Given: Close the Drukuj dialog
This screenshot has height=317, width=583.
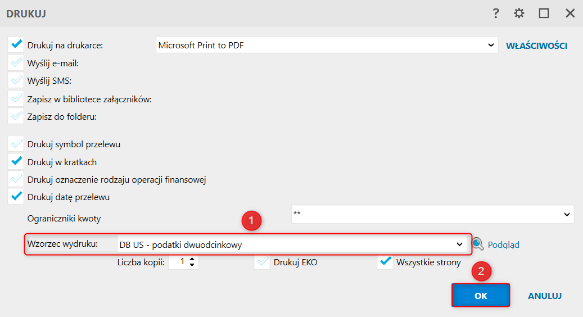Looking at the screenshot, I should (x=570, y=13).
